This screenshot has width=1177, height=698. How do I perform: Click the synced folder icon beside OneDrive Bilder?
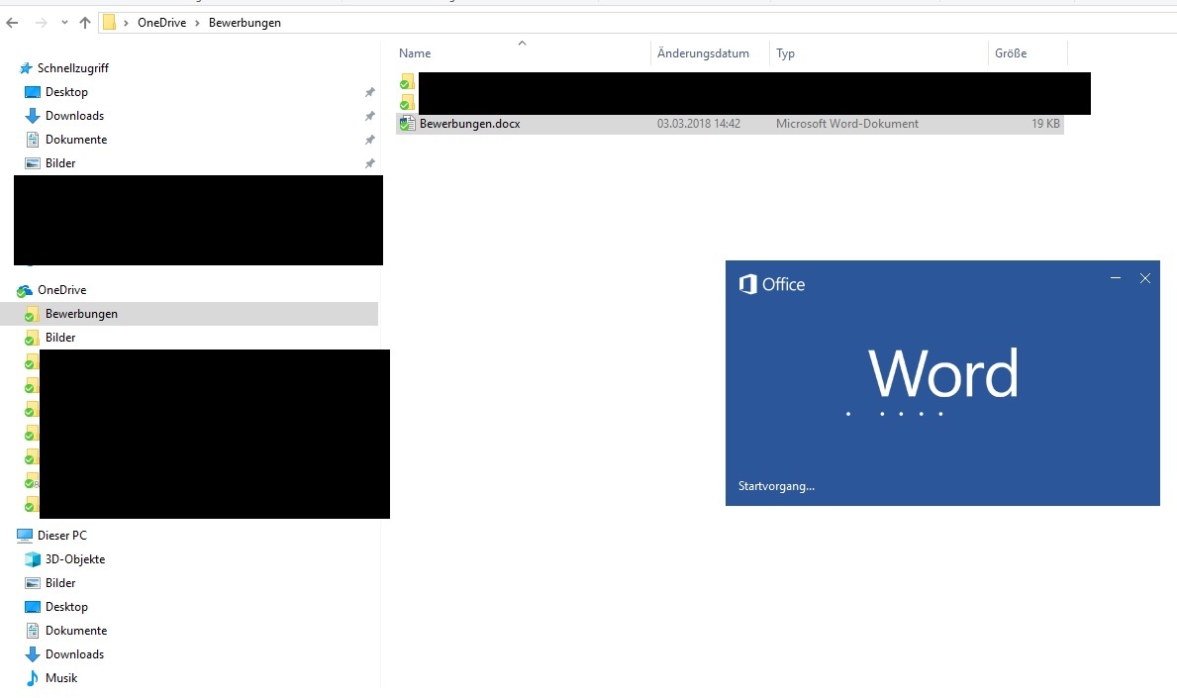point(31,338)
